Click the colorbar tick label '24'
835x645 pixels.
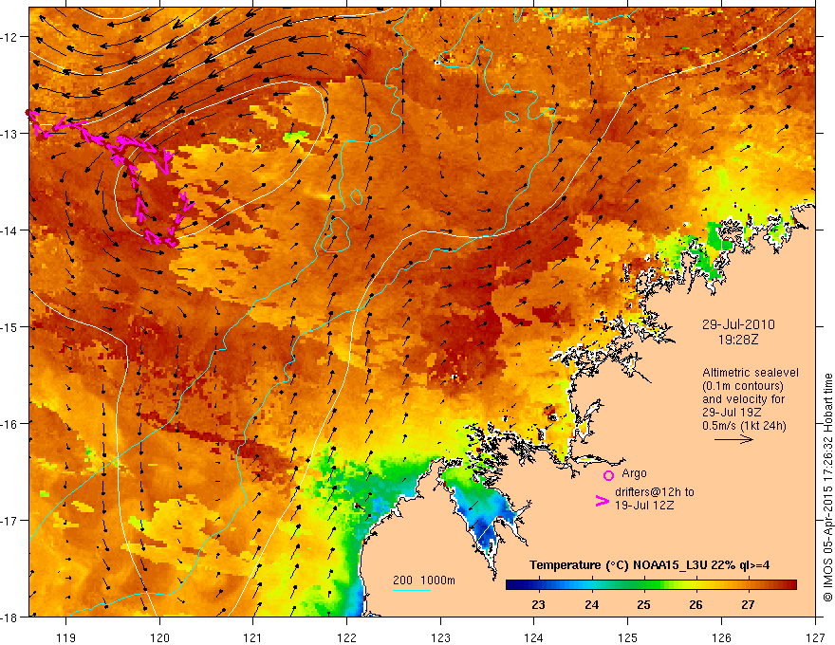(592, 604)
